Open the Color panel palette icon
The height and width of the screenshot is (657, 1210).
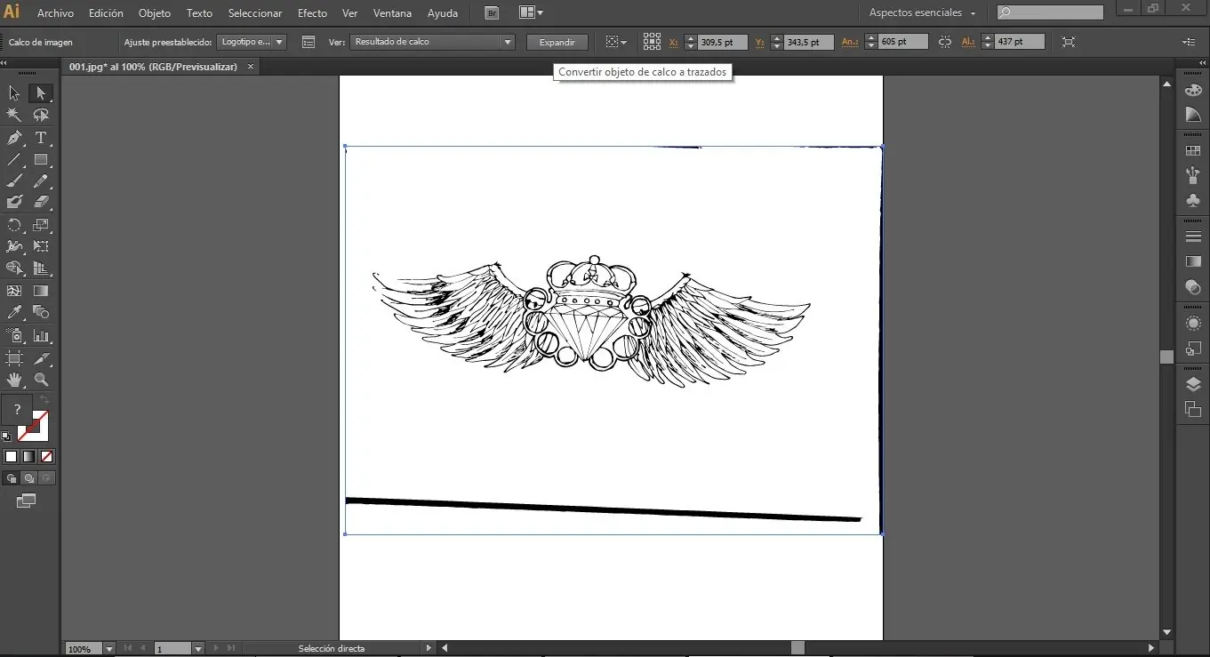(x=1193, y=90)
